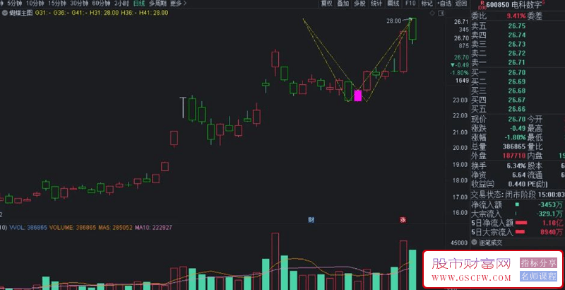The height and width of the screenshot is (290, 565).
Task: Select the 日线 daily chart tab
Action: click(x=139, y=4)
